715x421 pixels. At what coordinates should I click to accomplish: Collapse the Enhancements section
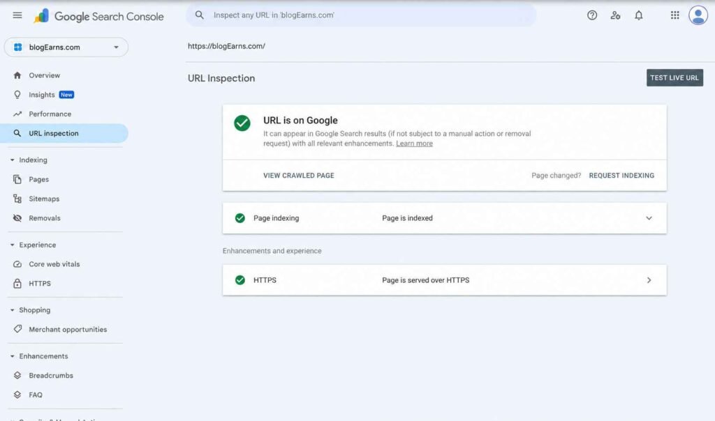pyautogui.click(x=13, y=356)
